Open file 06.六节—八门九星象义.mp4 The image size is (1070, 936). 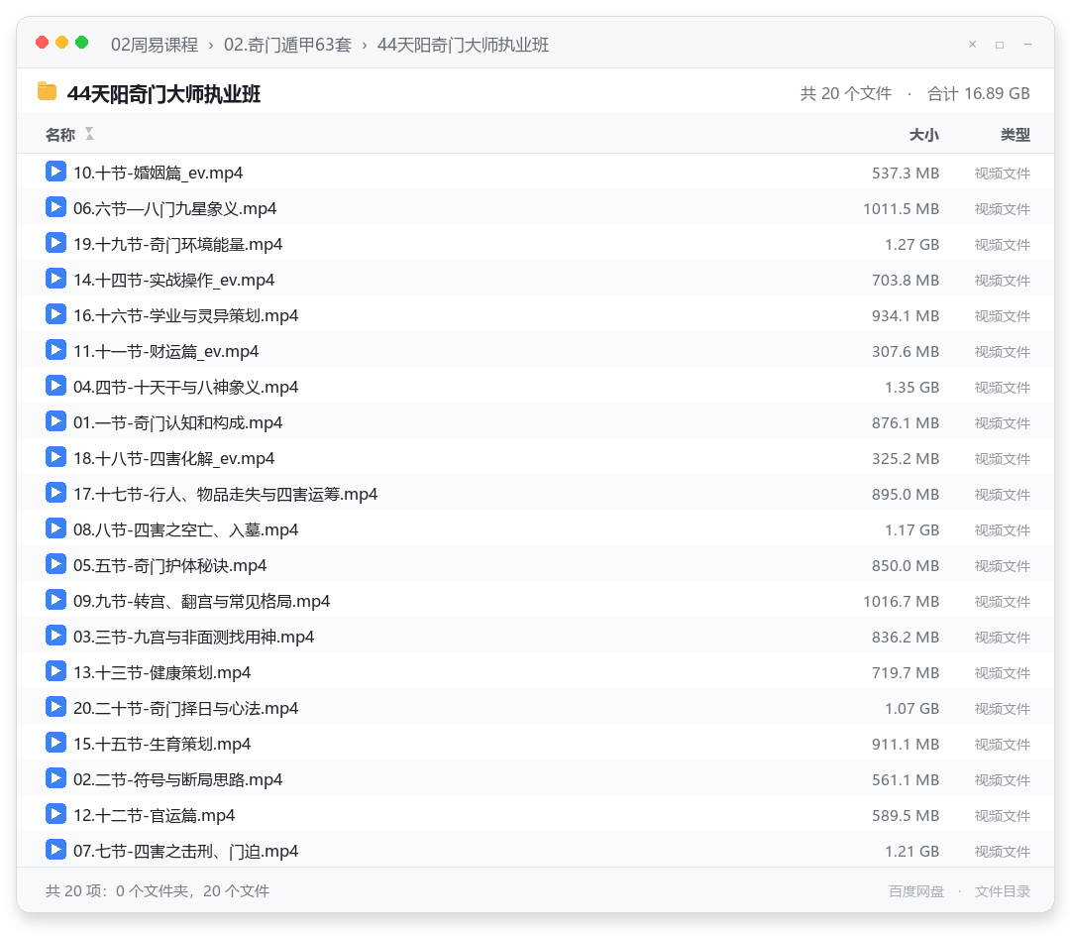coord(174,208)
